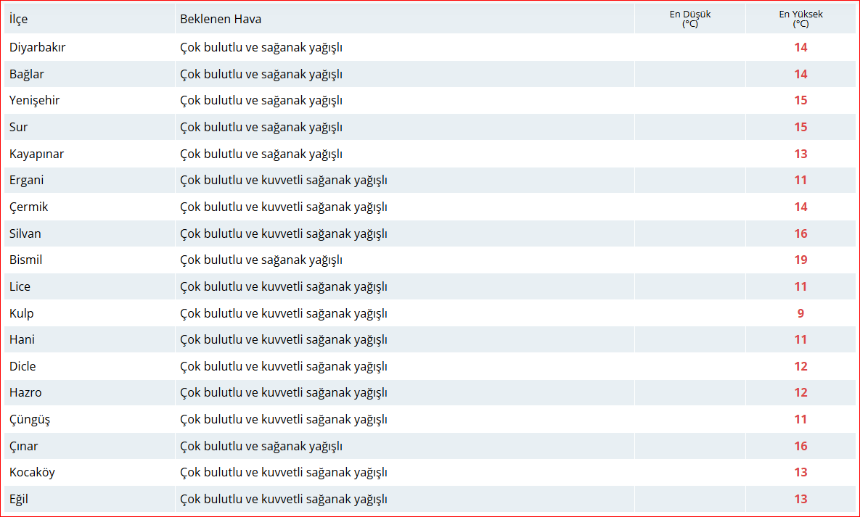Click the En Düşük (°C) column header

point(689,19)
